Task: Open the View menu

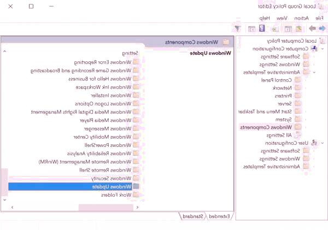Action: (x=284, y=18)
